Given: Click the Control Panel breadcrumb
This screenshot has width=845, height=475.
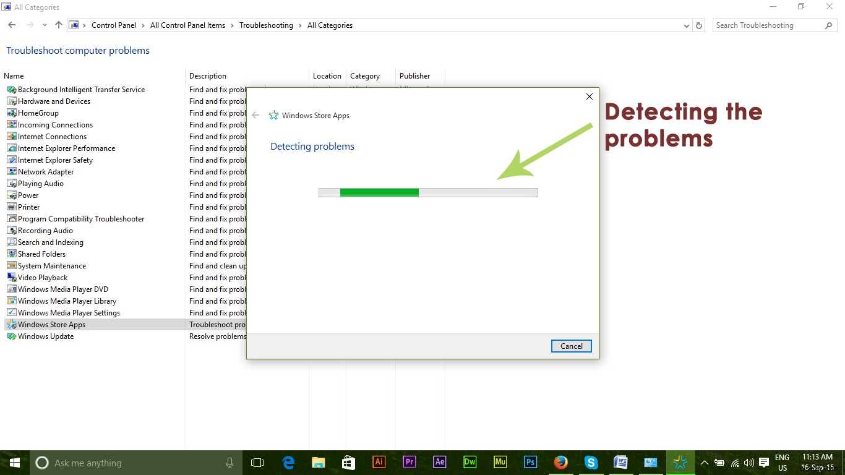Looking at the screenshot, I should click(x=114, y=25).
